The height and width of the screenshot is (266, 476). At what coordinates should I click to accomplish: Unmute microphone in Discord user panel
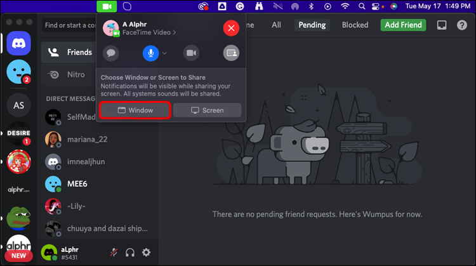(114, 252)
